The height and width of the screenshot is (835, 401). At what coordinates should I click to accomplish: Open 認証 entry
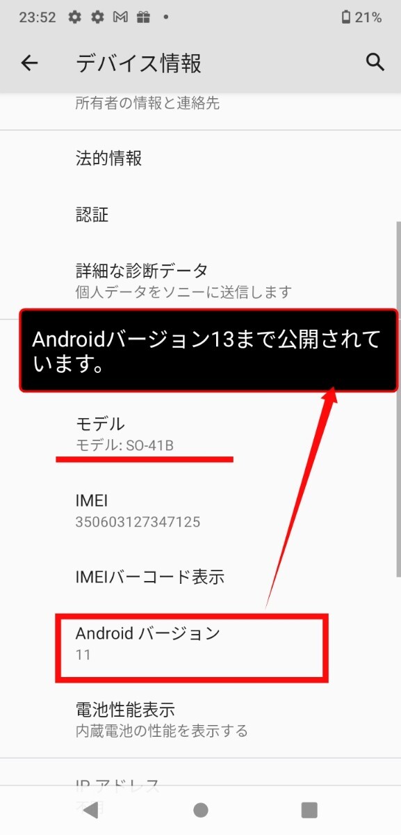(x=200, y=214)
